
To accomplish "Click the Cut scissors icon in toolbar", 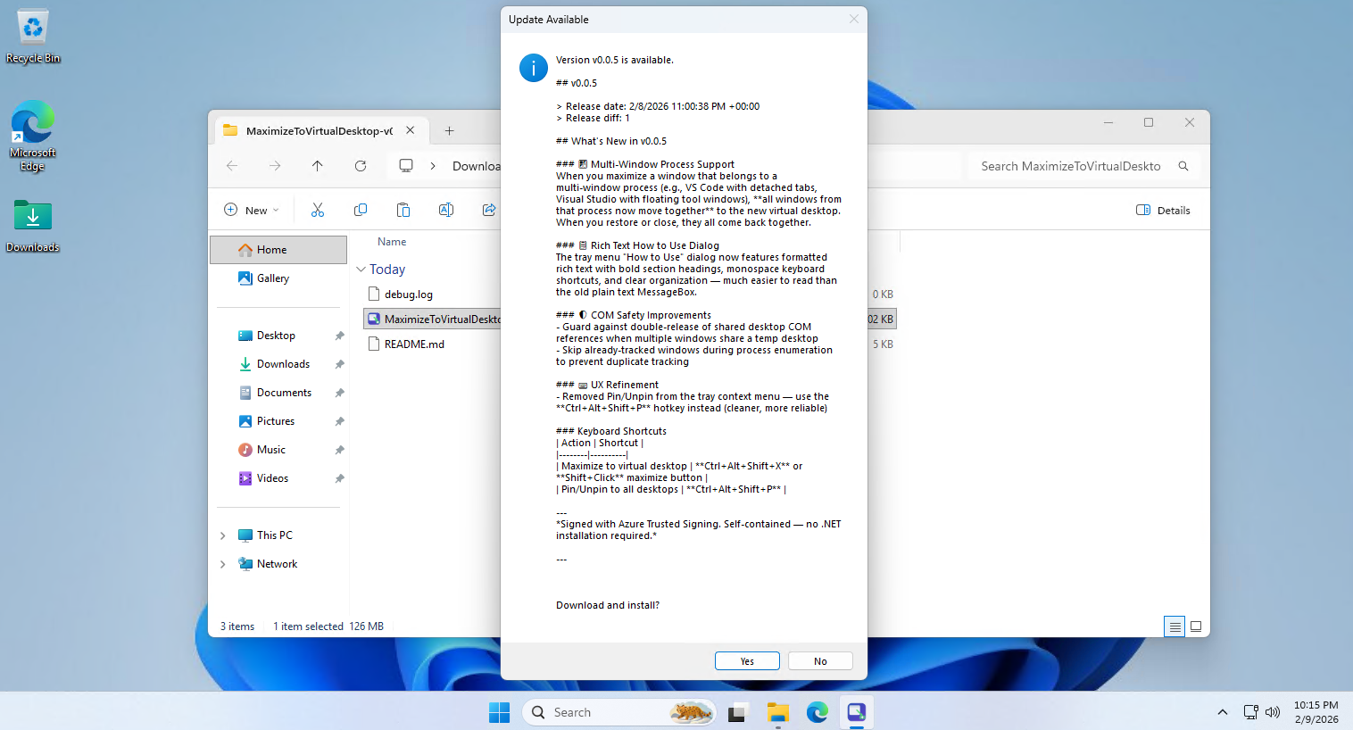I will point(318,210).
